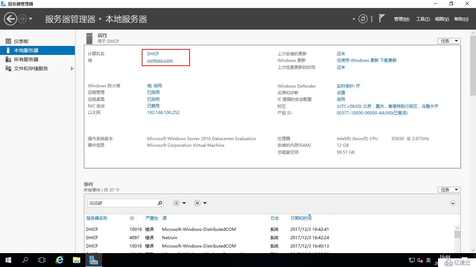
Task: Click the 192.168.100.252 Ethernet link
Action: [x=163, y=113]
